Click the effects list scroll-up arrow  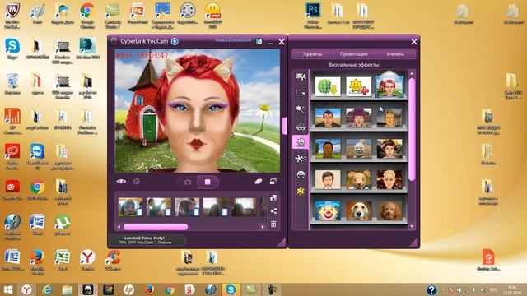pyautogui.click(x=412, y=73)
